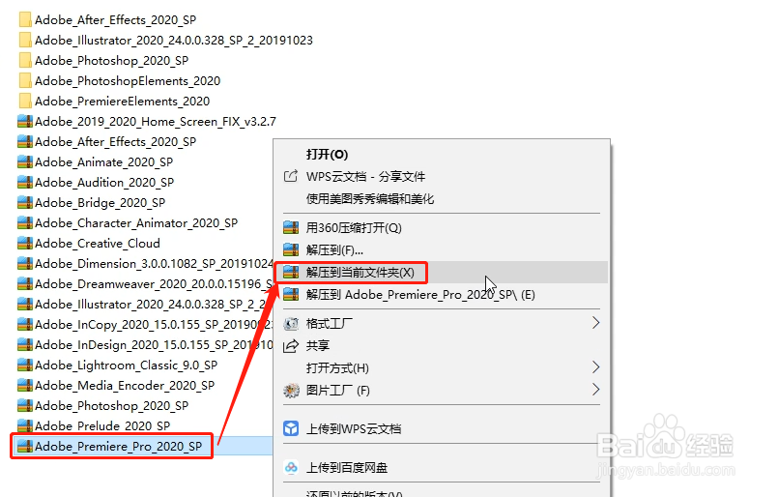The image size is (778, 497).
Task: Select the Adobe_Dimension_3.0.0.1082 archive name
Action: (154, 264)
